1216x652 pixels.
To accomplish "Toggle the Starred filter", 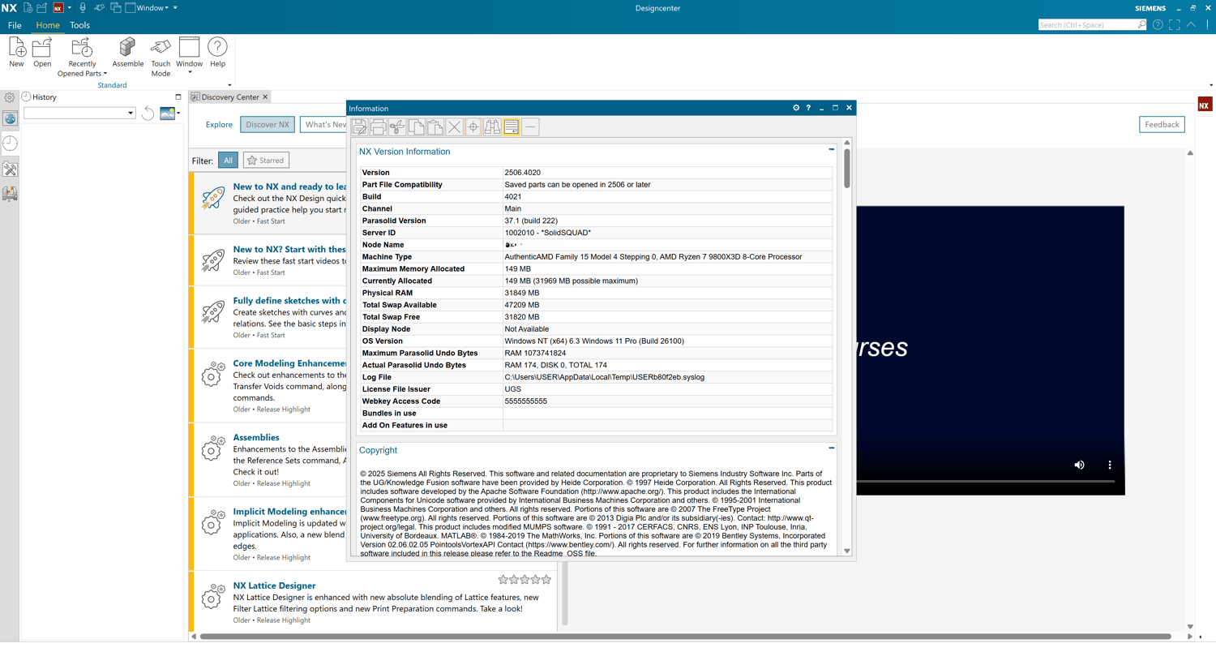I will tap(266, 161).
